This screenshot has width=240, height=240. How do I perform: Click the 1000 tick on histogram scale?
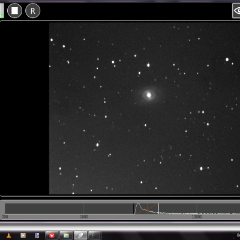pos(84,217)
